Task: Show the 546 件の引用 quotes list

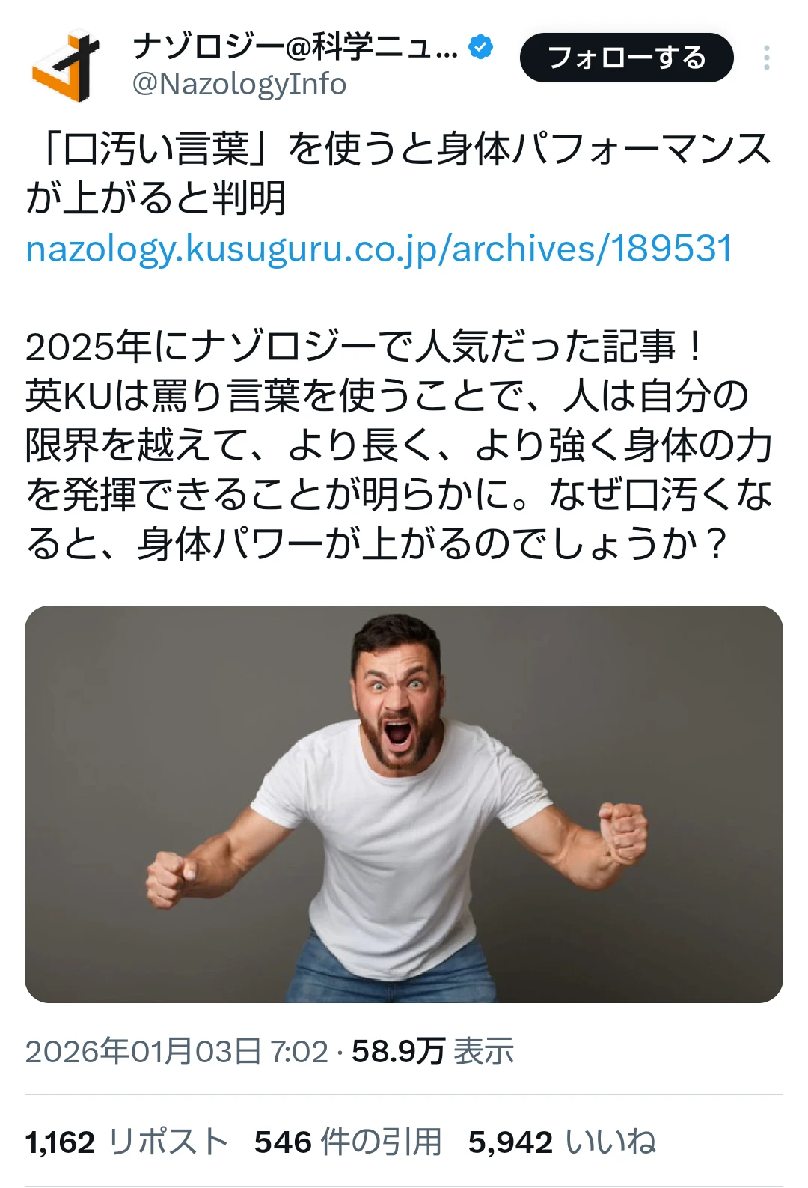Action: [x=348, y=1142]
